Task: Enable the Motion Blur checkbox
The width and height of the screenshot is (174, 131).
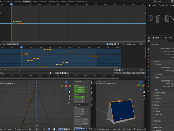Action: coord(154,115)
